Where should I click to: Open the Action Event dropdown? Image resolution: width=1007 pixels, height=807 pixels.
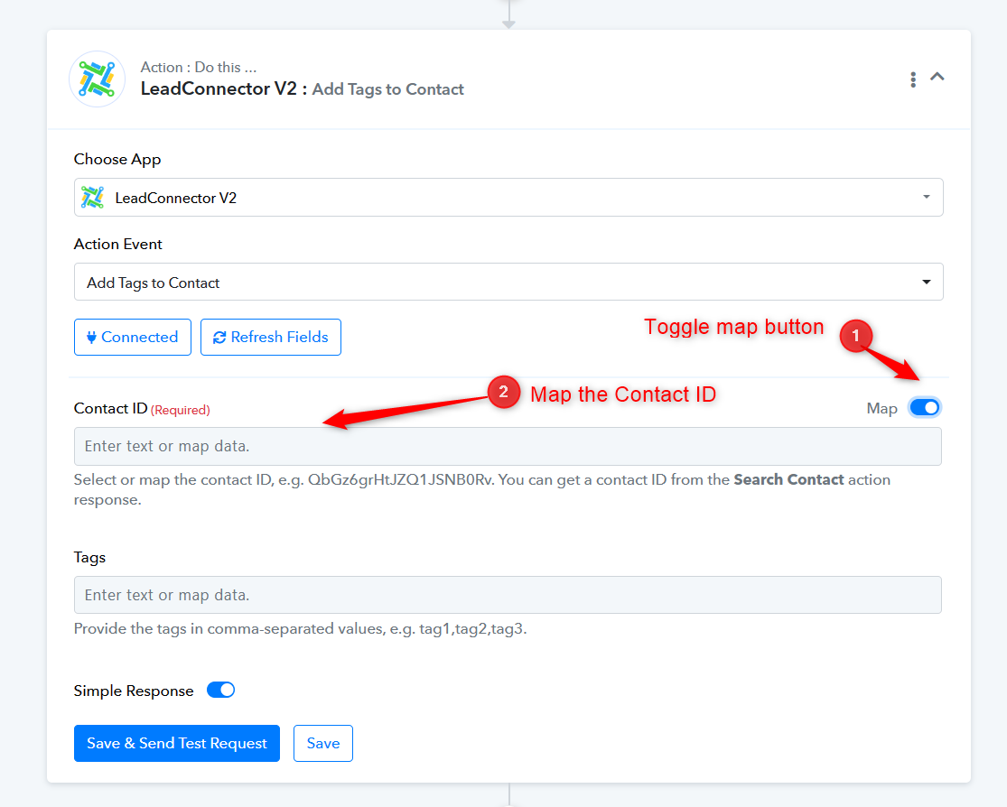coord(508,282)
